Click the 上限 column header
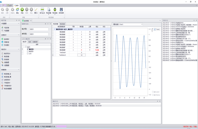 click(90, 26)
